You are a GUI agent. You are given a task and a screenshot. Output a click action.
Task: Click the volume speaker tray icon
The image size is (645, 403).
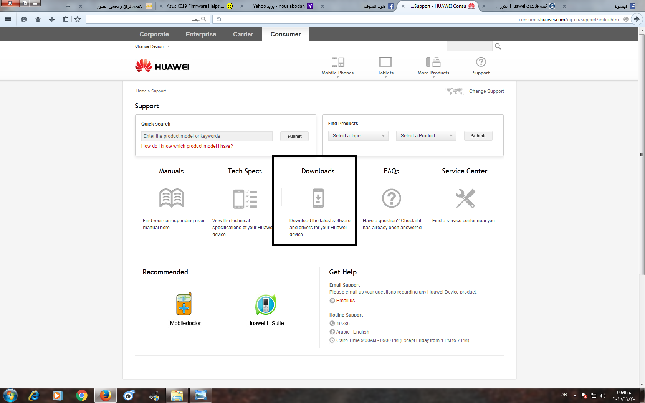click(x=603, y=396)
